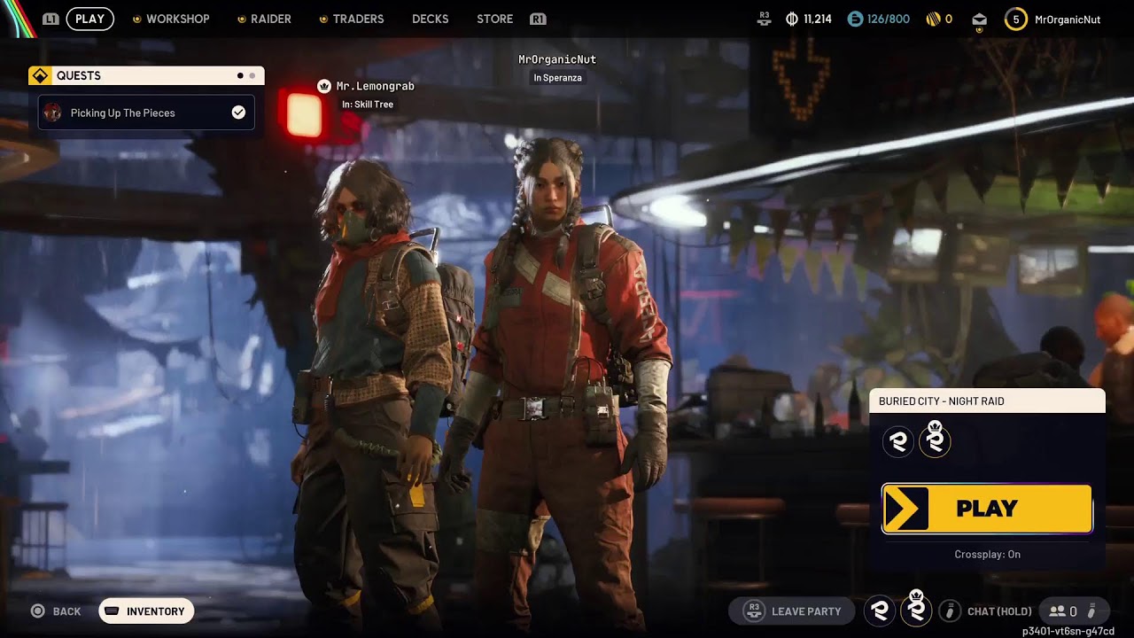Image resolution: width=1134 pixels, height=638 pixels.
Task: Select the PLAY tab in top navigation
Action: pyautogui.click(x=89, y=19)
